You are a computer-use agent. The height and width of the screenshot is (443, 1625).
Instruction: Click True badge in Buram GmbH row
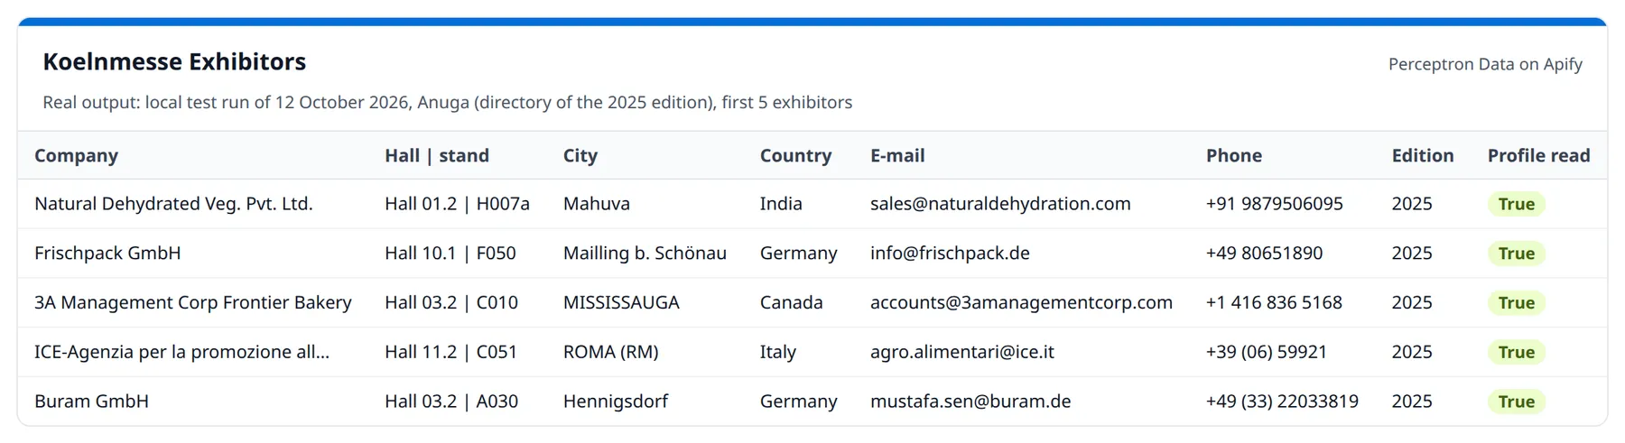click(x=1517, y=401)
